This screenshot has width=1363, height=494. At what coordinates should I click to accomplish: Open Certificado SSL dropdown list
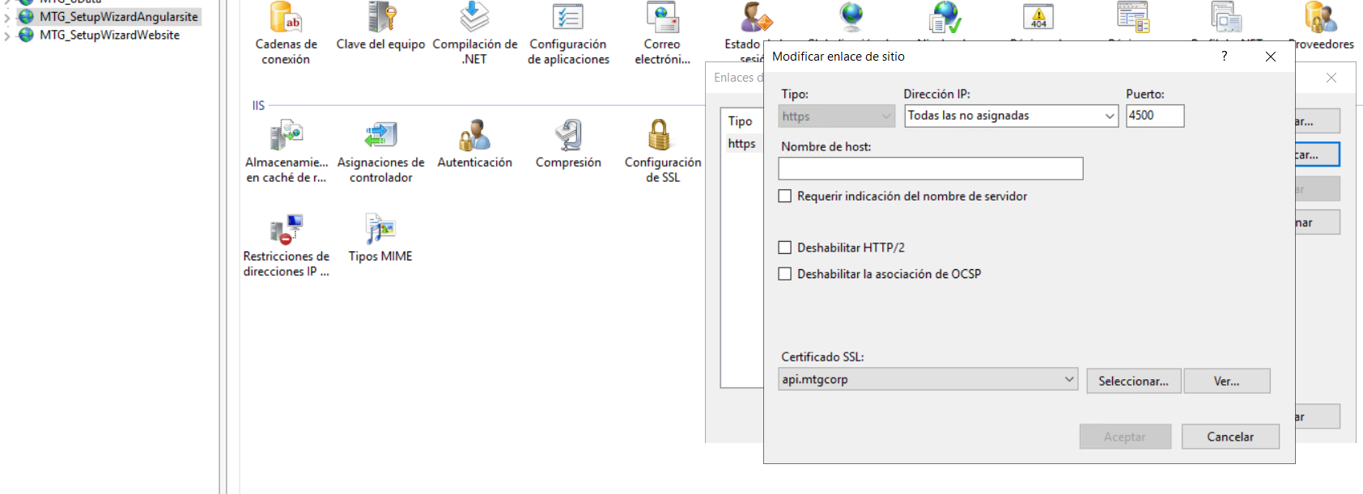pyautogui.click(x=1068, y=380)
